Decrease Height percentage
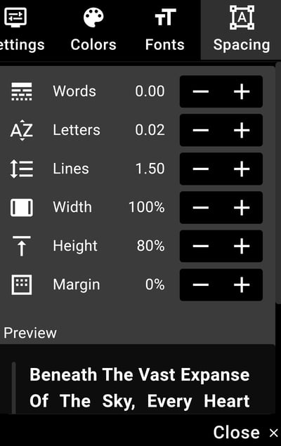 pos(201,246)
